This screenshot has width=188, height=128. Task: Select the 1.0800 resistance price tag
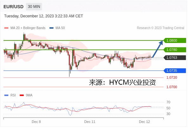175,40
